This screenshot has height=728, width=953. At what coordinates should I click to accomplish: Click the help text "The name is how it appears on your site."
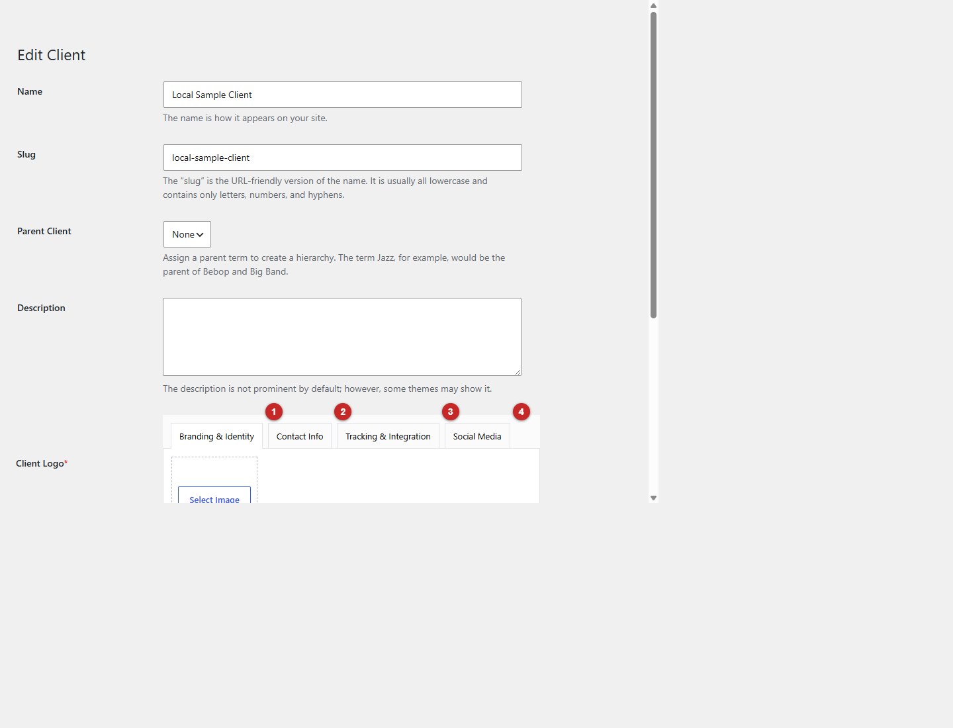[x=245, y=118]
